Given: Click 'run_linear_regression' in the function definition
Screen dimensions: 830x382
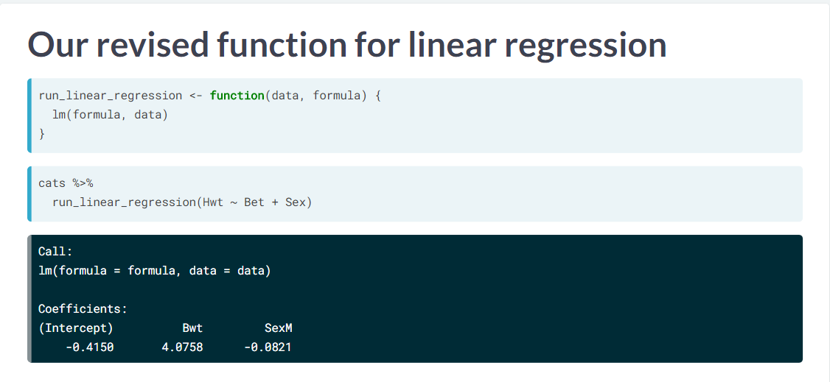Looking at the screenshot, I should point(110,96).
